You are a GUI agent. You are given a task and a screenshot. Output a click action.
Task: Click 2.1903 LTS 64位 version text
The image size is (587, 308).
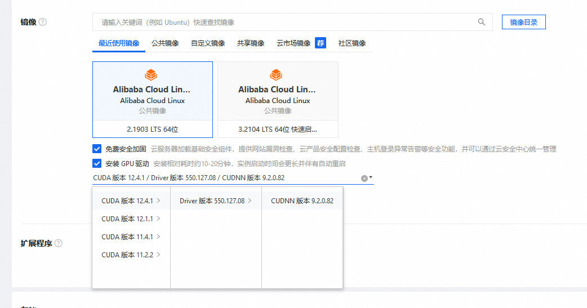point(152,130)
